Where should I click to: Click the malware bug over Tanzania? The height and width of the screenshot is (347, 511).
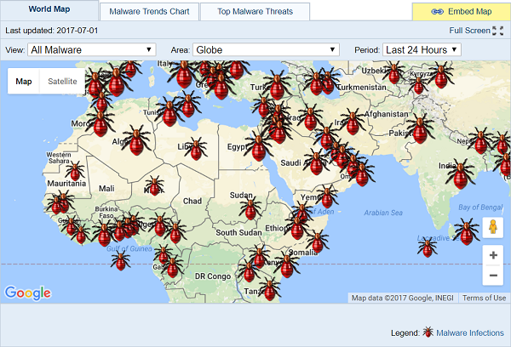click(270, 288)
